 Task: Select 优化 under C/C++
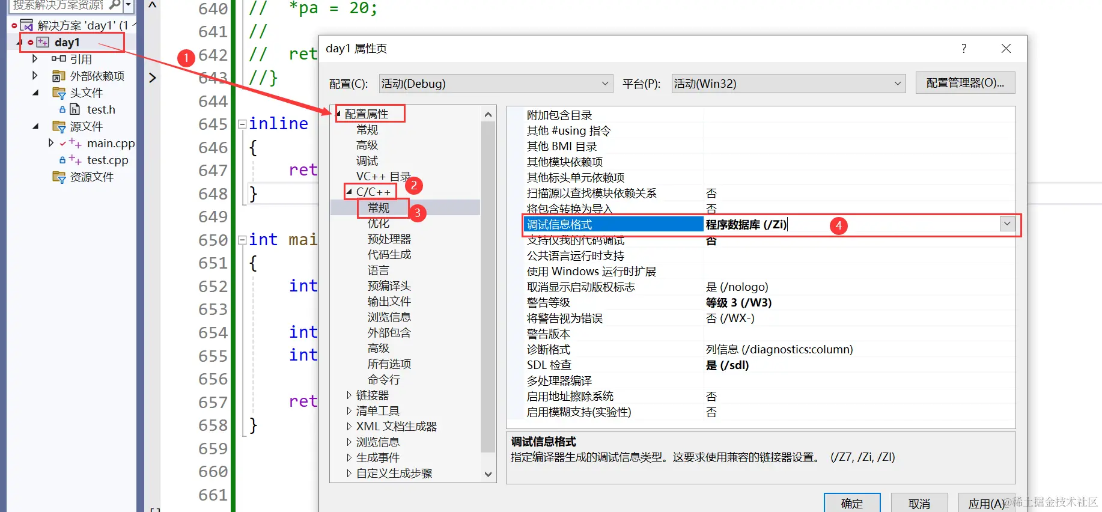click(x=379, y=224)
